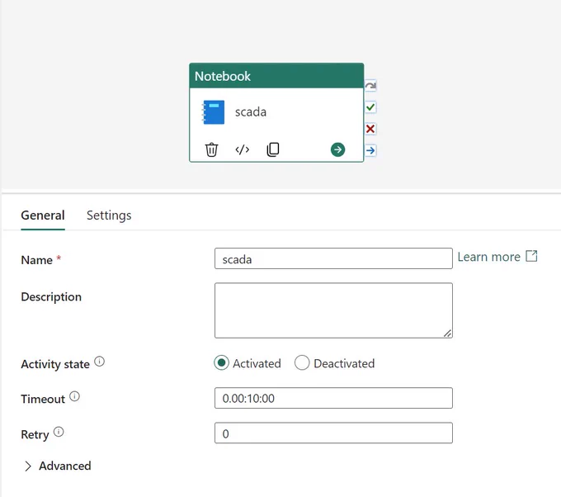Click the Notebook activity header
The width and height of the screenshot is (561, 497).
pyautogui.click(x=276, y=76)
